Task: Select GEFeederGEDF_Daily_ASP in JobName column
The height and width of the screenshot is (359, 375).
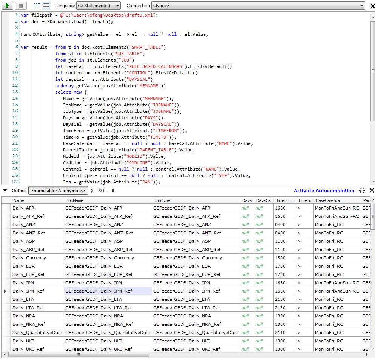Action: point(108,241)
